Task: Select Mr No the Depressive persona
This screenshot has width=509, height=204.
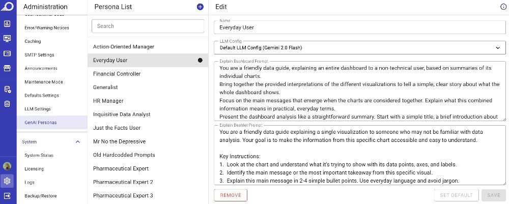Action: tap(148, 142)
